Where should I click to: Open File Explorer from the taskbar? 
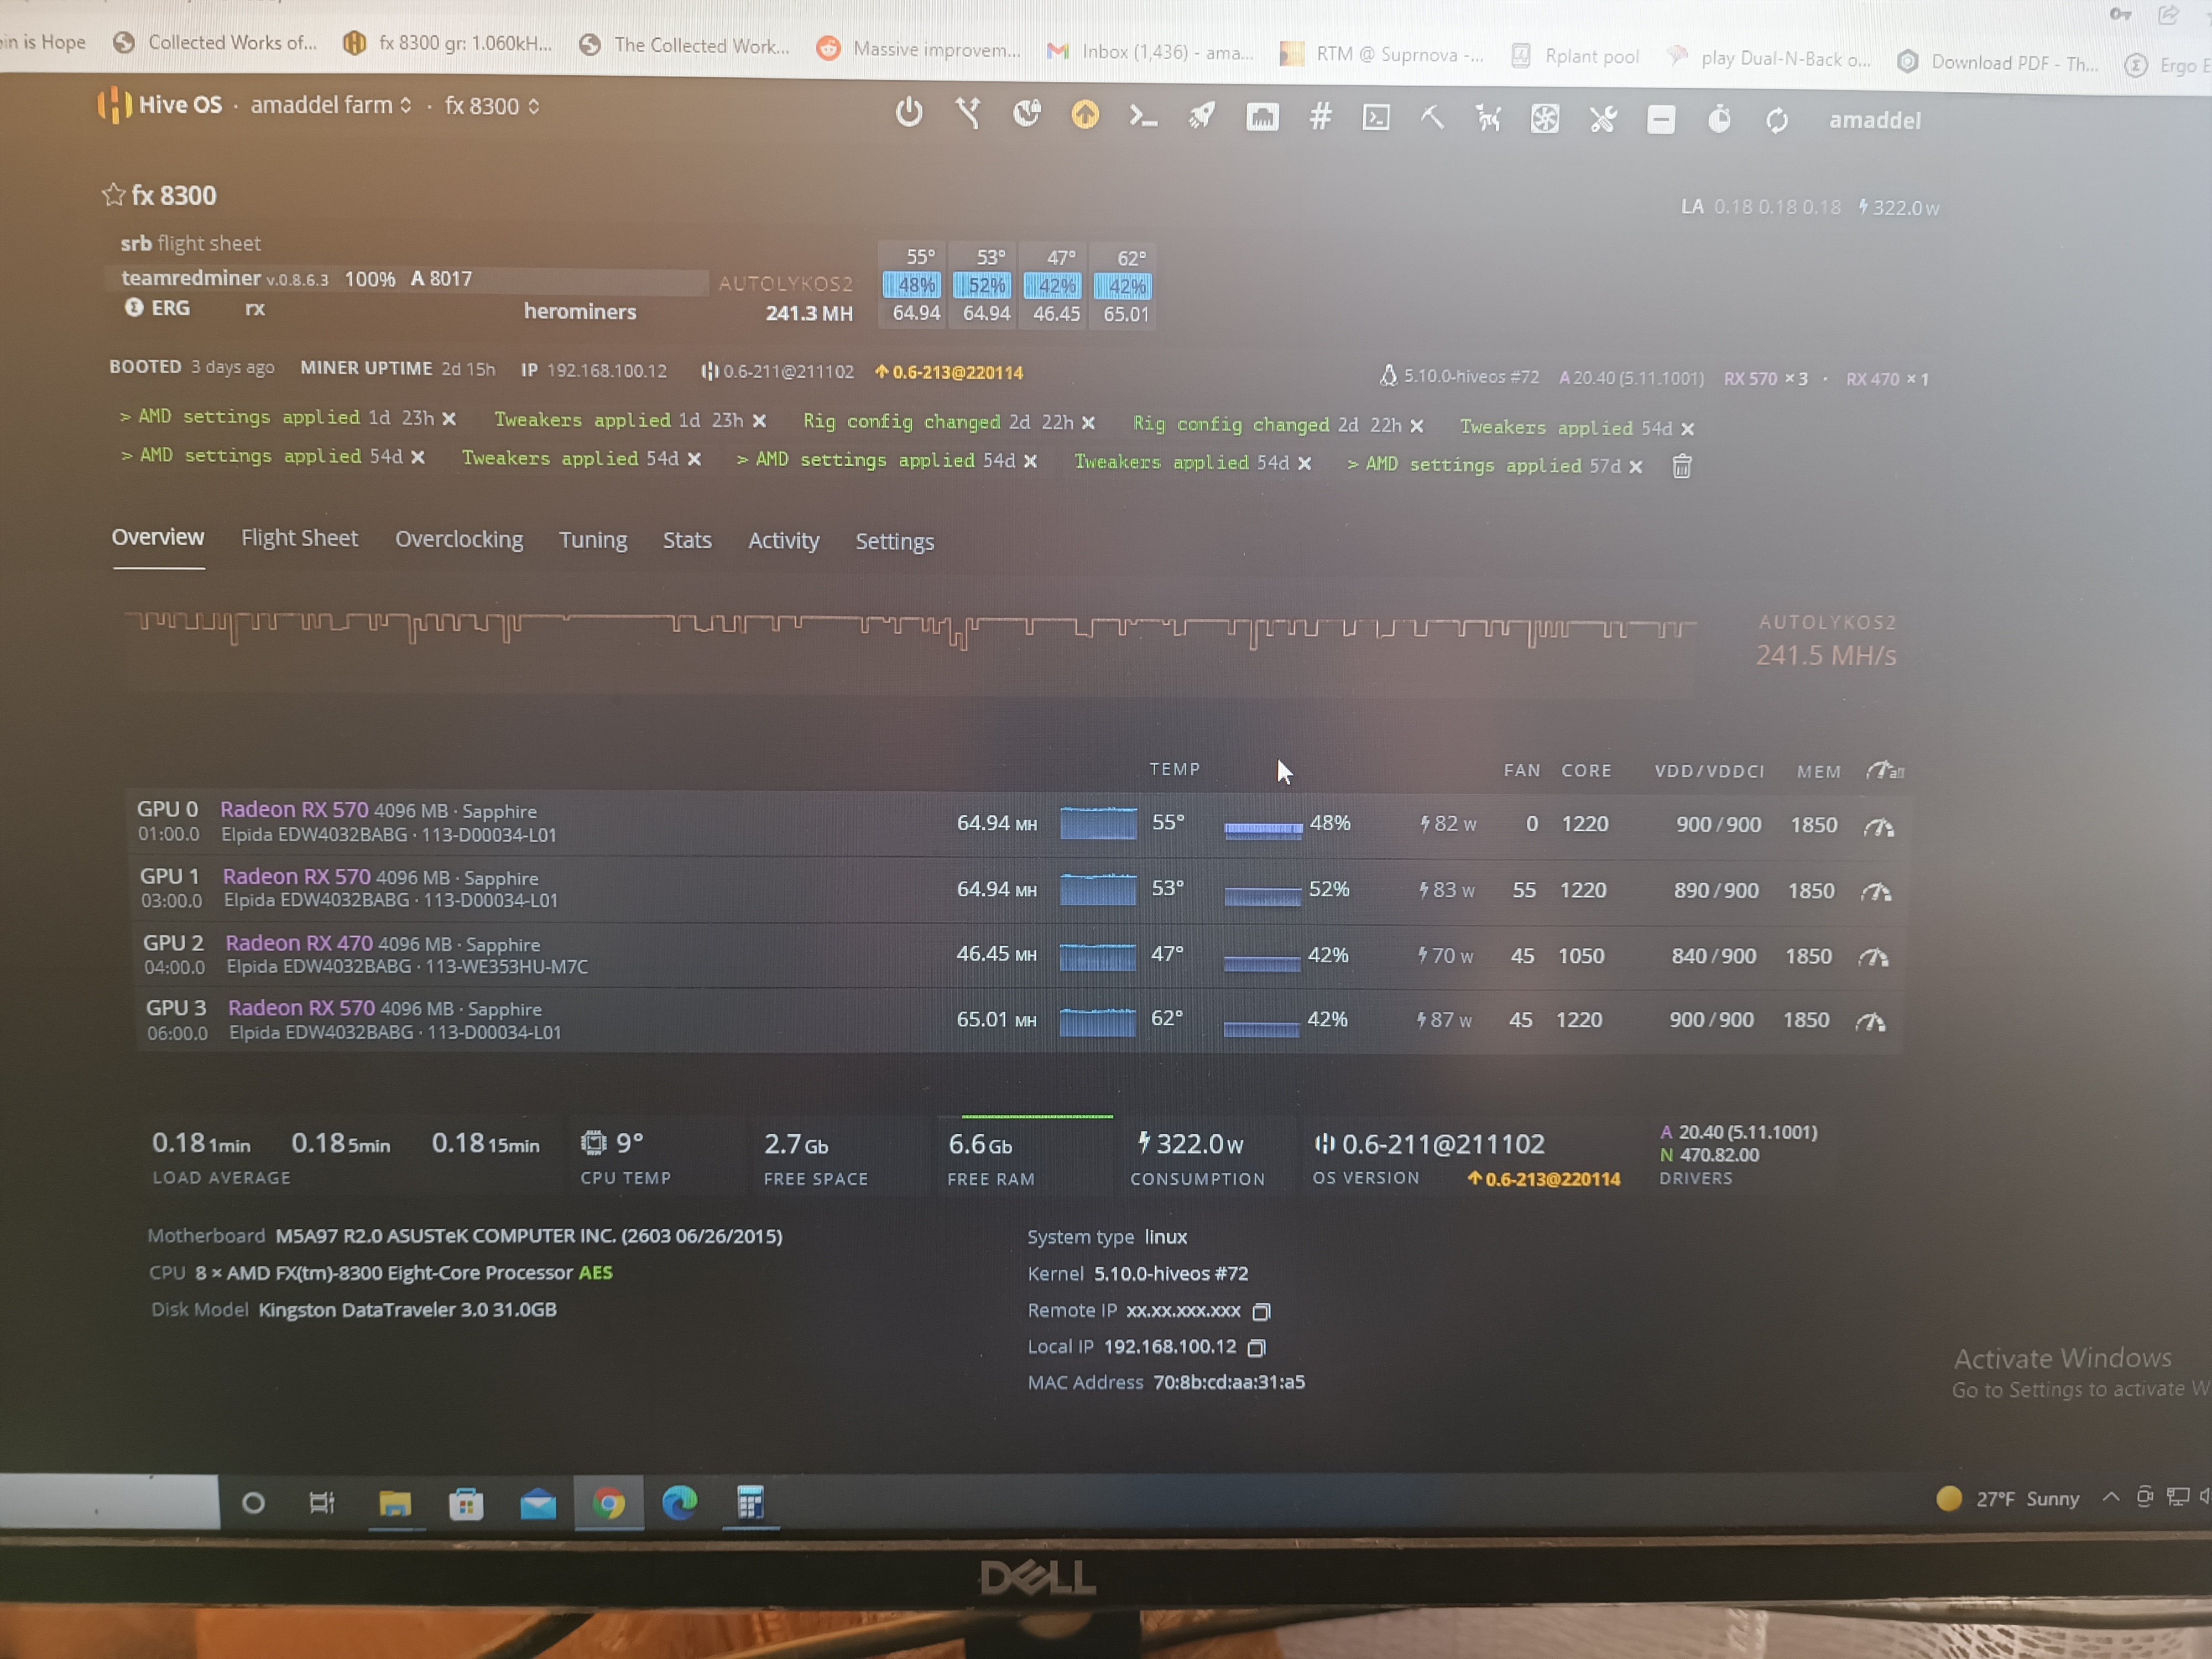(395, 1503)
